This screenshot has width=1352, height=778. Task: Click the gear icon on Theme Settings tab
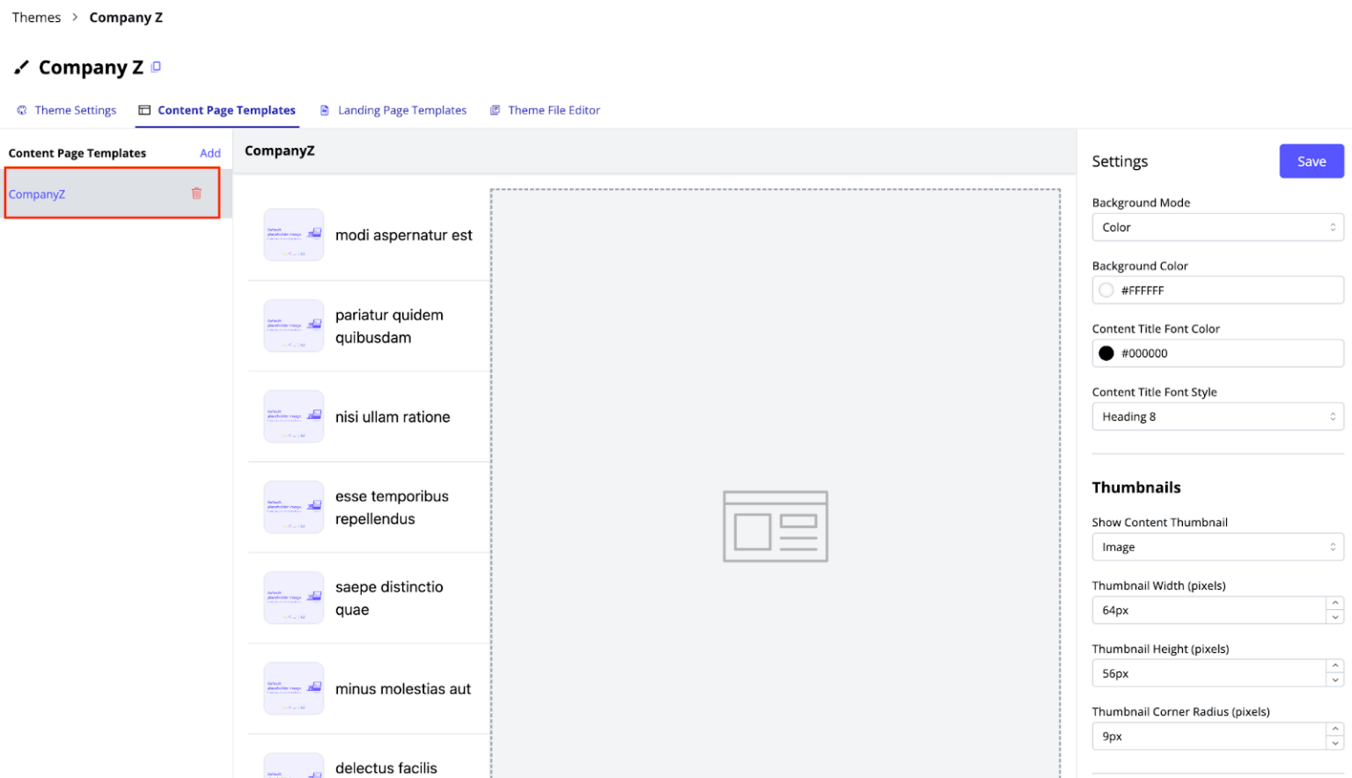[x=21, y=110]
